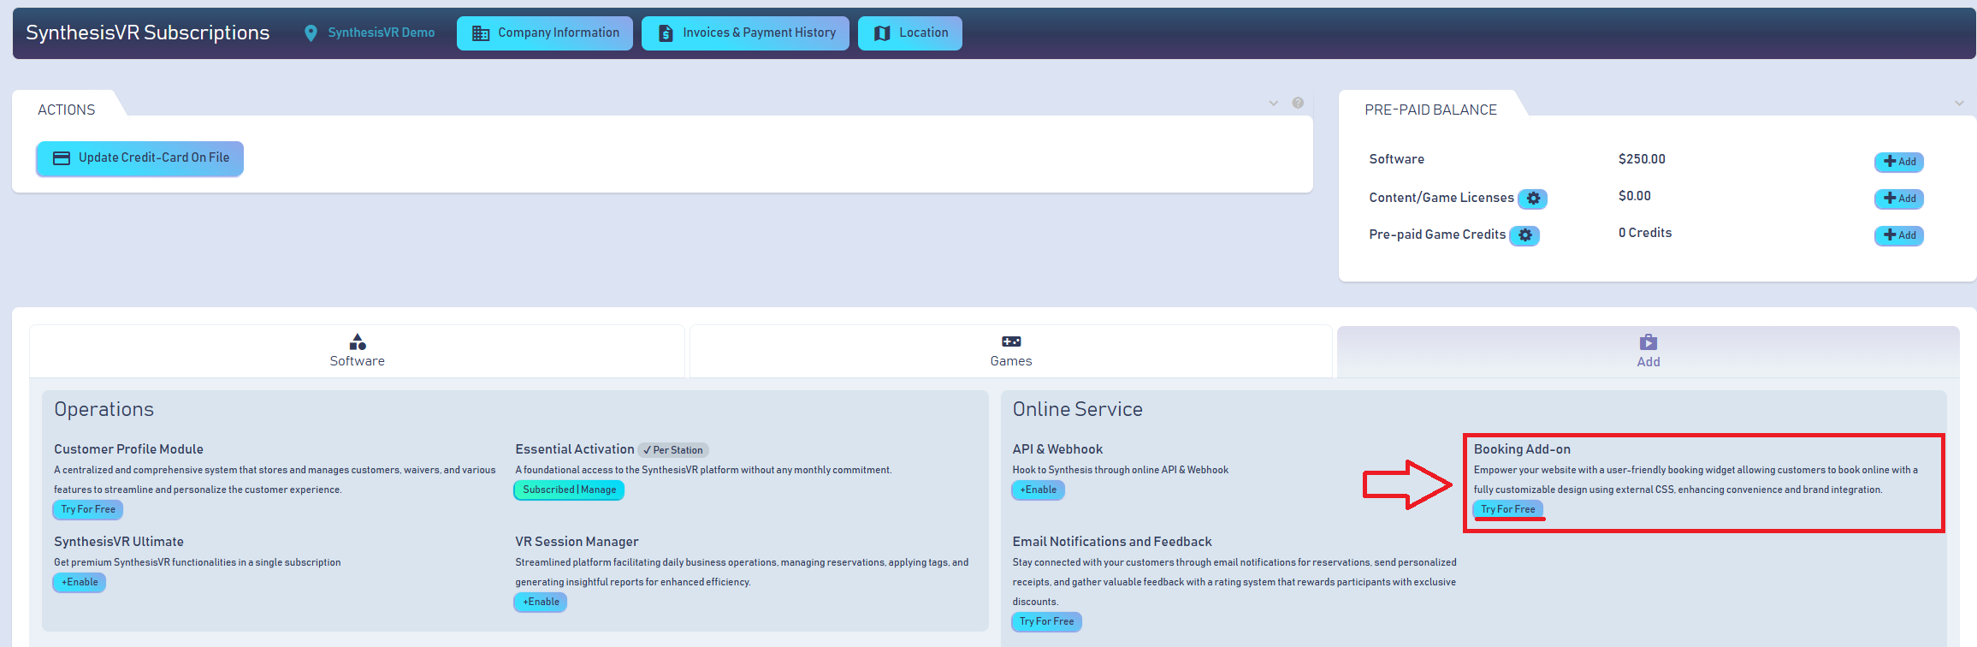Click the Email Notifications and Feedback title
Screen dimensions: 1977x647
tap(1112, 542)
